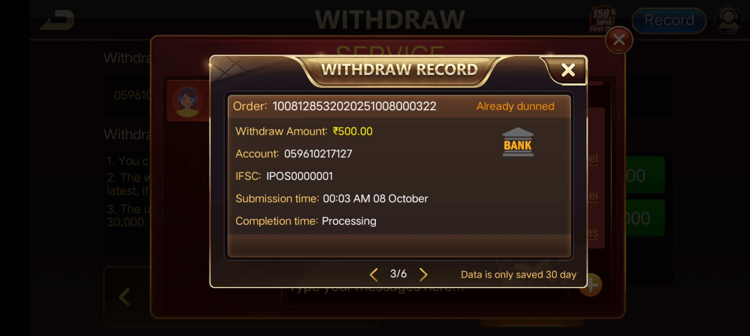Viewport: 750px width, 336px height.
Task: Go to next withdraw record page
Action: [423, 274]
